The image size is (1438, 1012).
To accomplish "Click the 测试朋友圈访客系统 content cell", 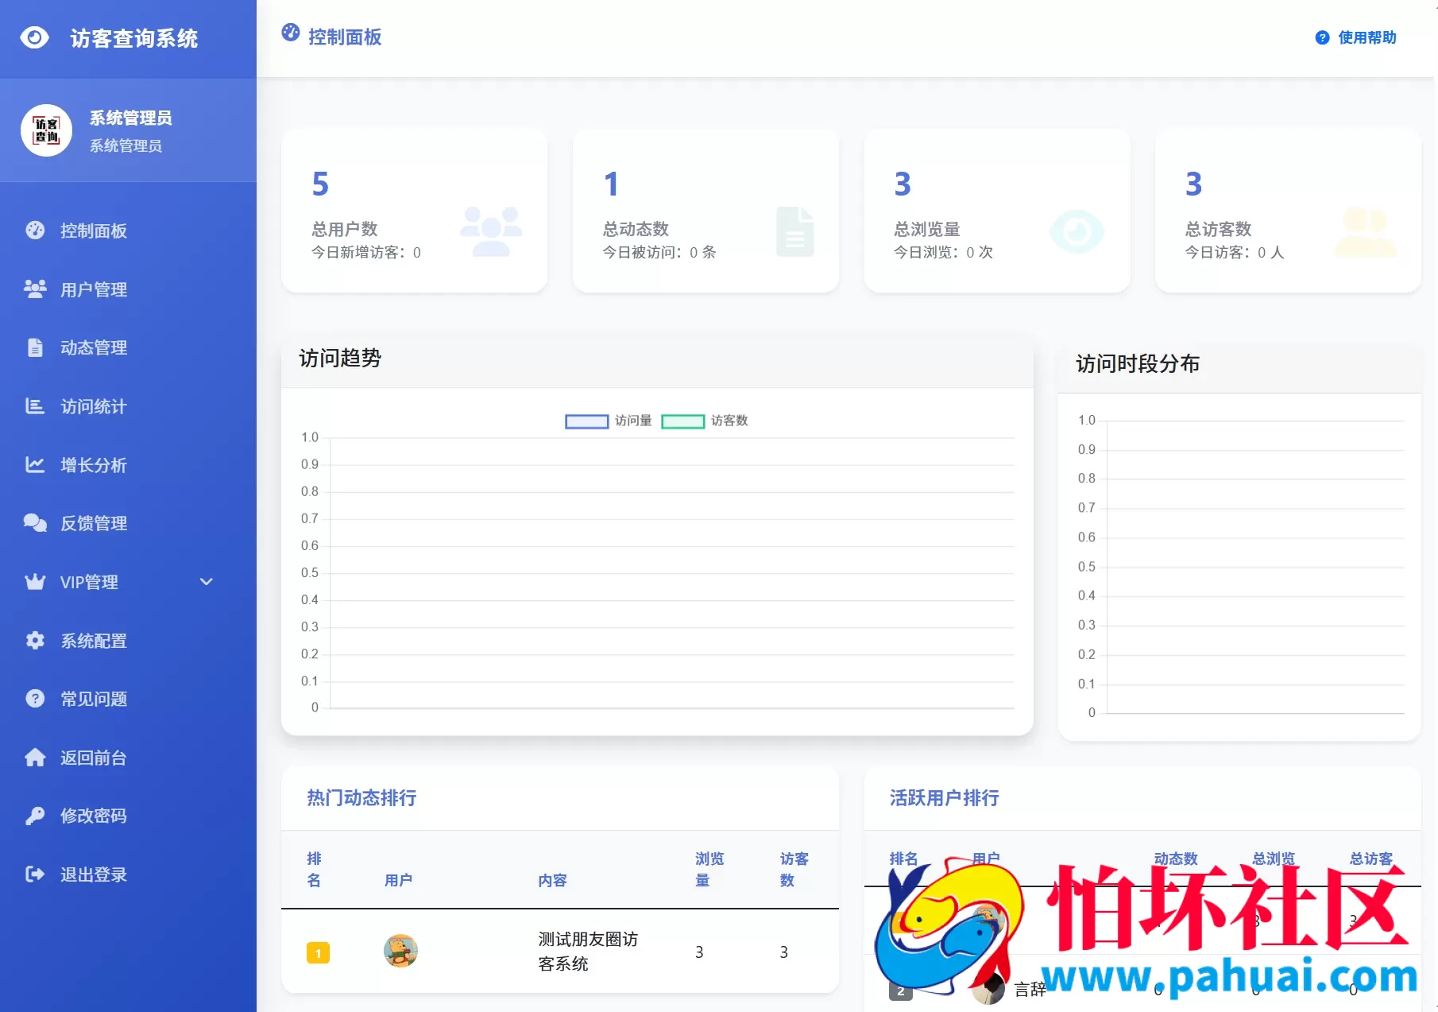I will pos(588,952).
